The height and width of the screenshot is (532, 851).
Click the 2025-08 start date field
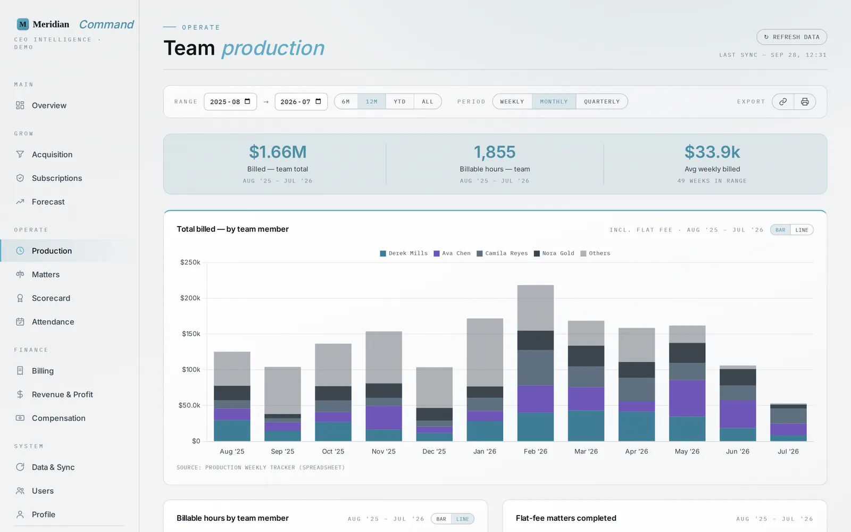230,102
